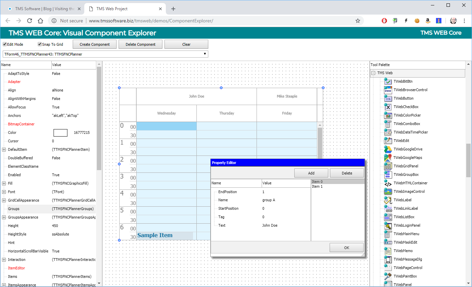Expand the DefaultItem property node

point(4,149)
